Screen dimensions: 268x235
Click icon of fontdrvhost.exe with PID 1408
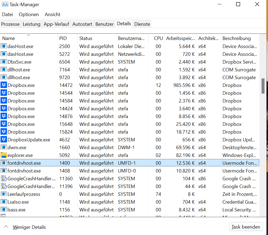click(x=3, y=171)
